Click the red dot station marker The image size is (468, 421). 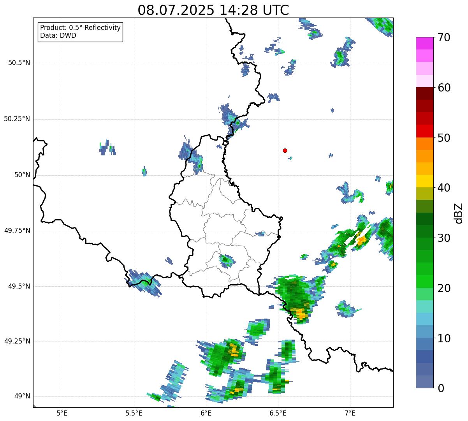[285, 150]
